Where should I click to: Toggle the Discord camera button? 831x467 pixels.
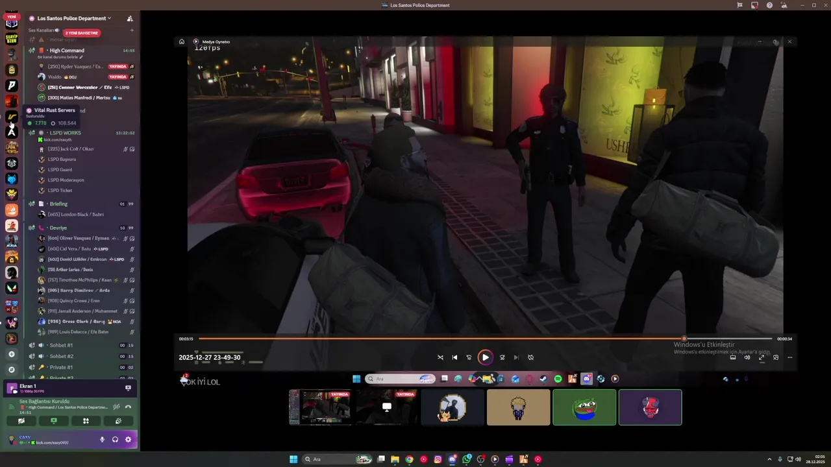pyautogui.click(x=21, y=421)
